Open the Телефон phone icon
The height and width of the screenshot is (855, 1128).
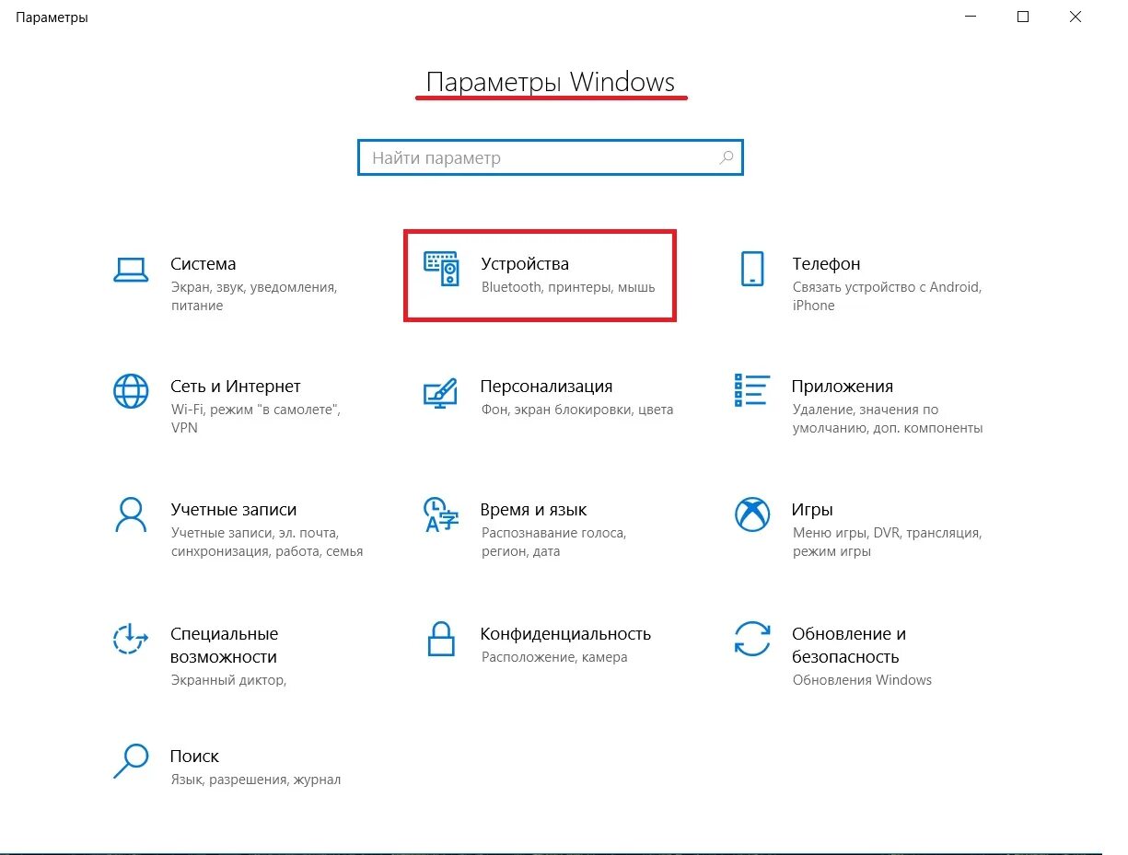(752, 268)
